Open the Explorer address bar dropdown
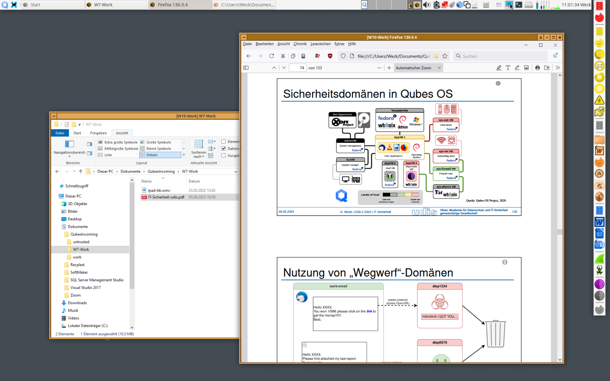This screenshot has height=381, width=610. [235, 171]
